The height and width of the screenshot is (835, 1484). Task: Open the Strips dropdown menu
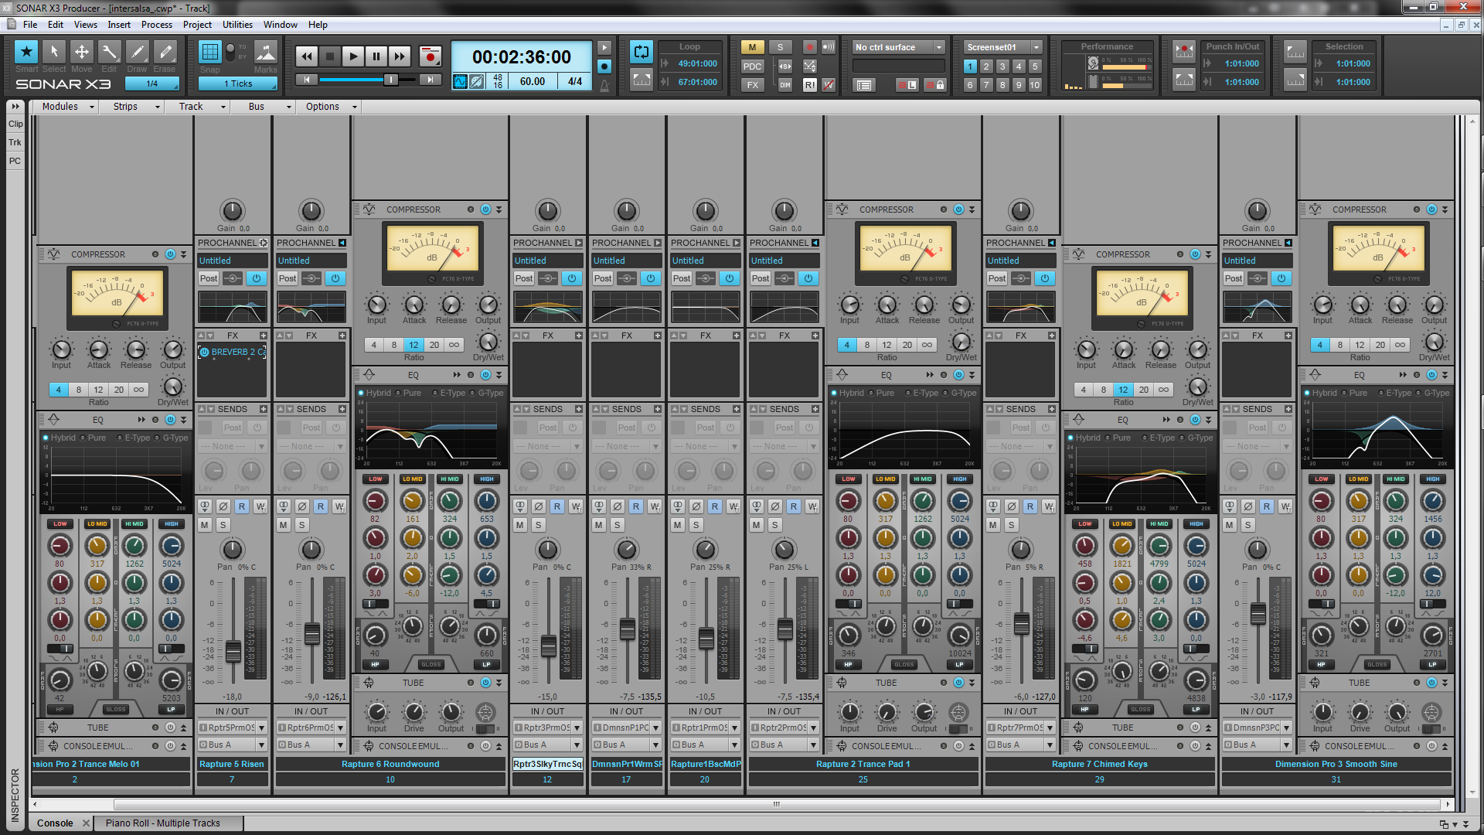pyautogui.click(x=136, y=107)
